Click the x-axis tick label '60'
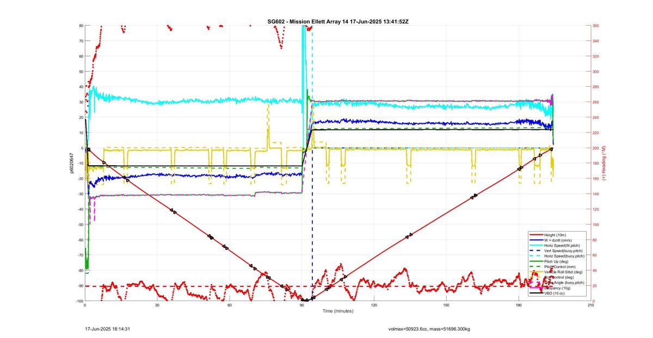Image resolution: width=653 pixels, height=338 pixels. (230, 305)
